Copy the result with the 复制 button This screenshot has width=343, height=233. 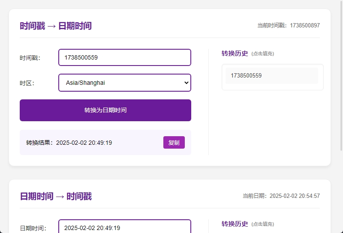pyautogui.click(x=174, y=143)
